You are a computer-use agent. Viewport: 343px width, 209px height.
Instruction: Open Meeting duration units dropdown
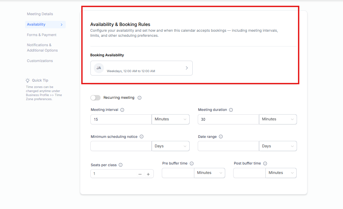(x=278, y=119)
